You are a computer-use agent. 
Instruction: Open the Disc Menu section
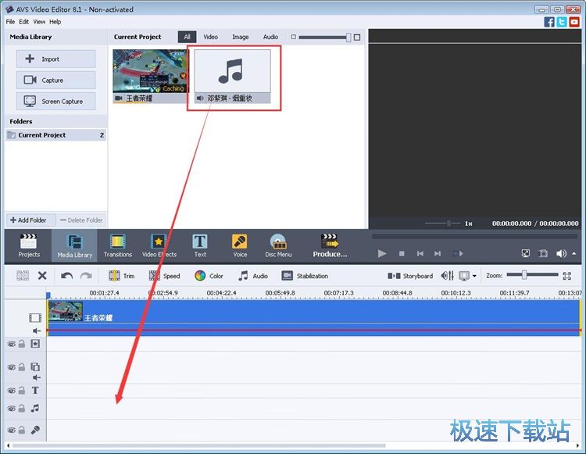pyautogui.click(x=278, y=246)
